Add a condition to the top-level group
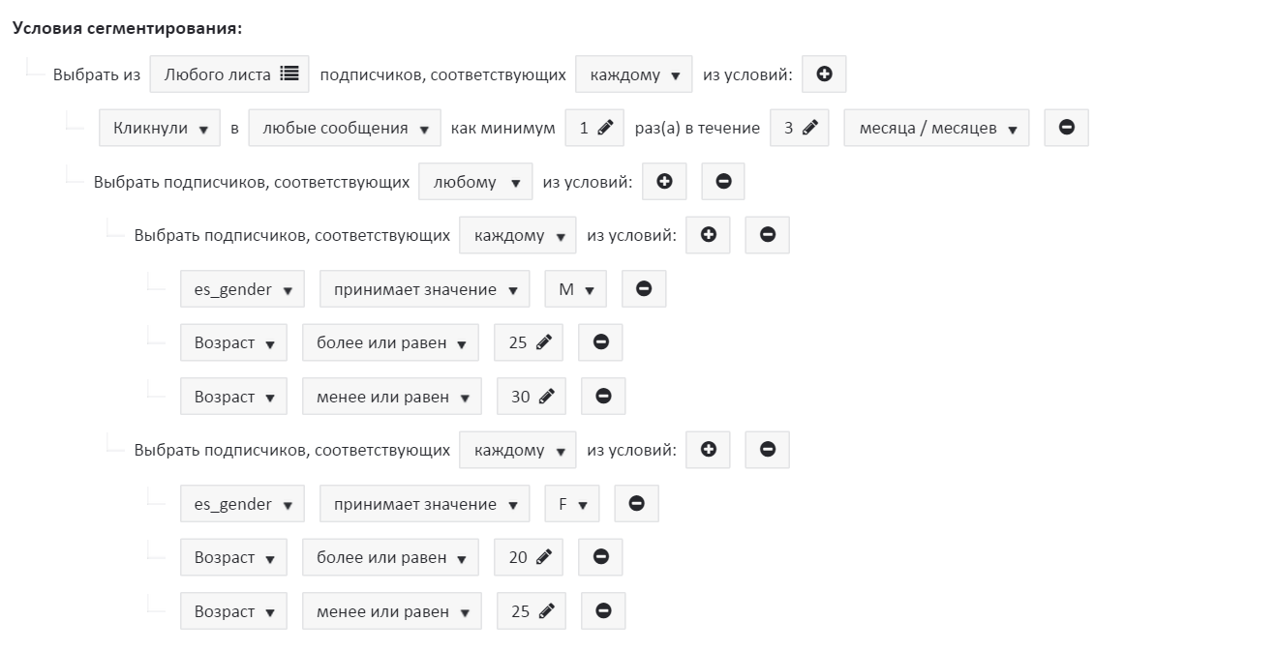Image resolution: width=1277 pixels, height=651 pixels. [x=824, y=74]
